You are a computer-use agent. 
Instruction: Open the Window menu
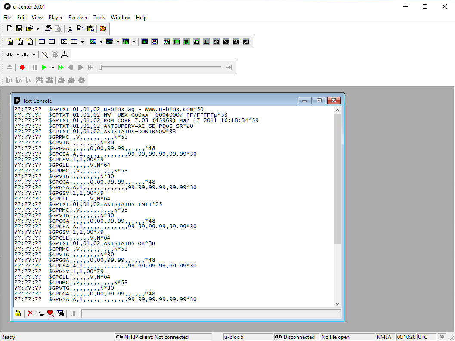[x=121, y=17]
